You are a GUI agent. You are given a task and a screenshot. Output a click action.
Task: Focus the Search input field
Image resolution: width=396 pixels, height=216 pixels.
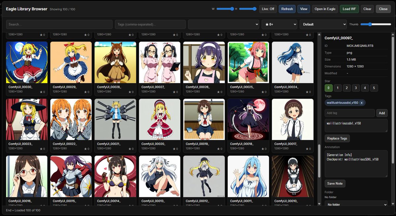click(59, 24)
